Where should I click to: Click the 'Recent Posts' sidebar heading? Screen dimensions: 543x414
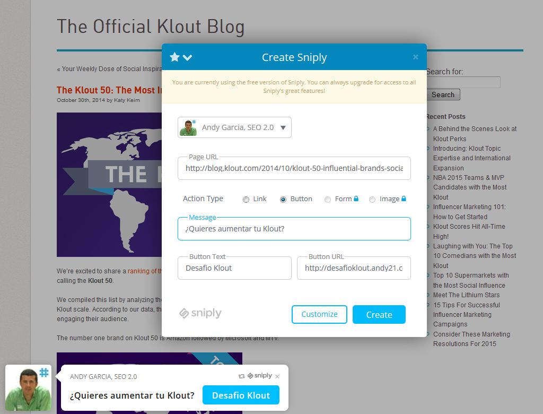[445, 117]
